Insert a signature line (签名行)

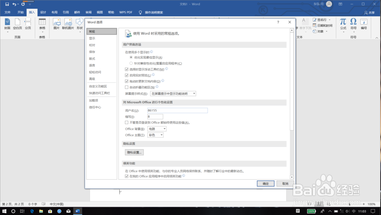(x=320, y=20)
